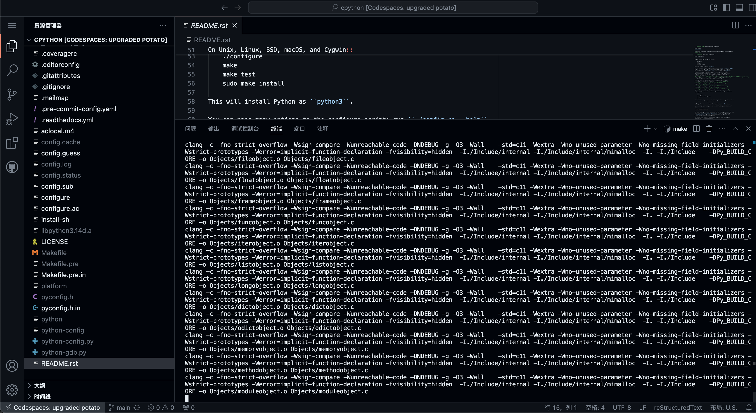Maximize terminal panel with chevron up
The height and width of the screenshot is (413, 756).
[735, 129]
